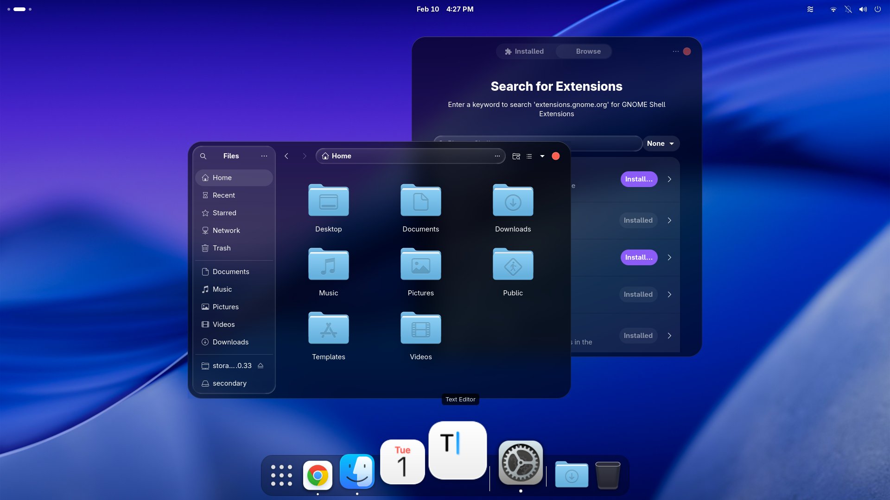Open the show applications grid in dock
The height and width of the screenshot is (500, 890).
pyautogui.click(x=281, y=475)
